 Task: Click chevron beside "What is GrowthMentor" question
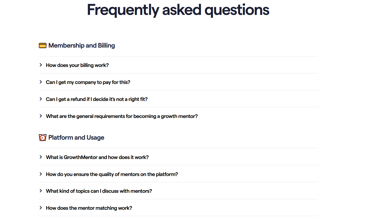click(41, 157)
